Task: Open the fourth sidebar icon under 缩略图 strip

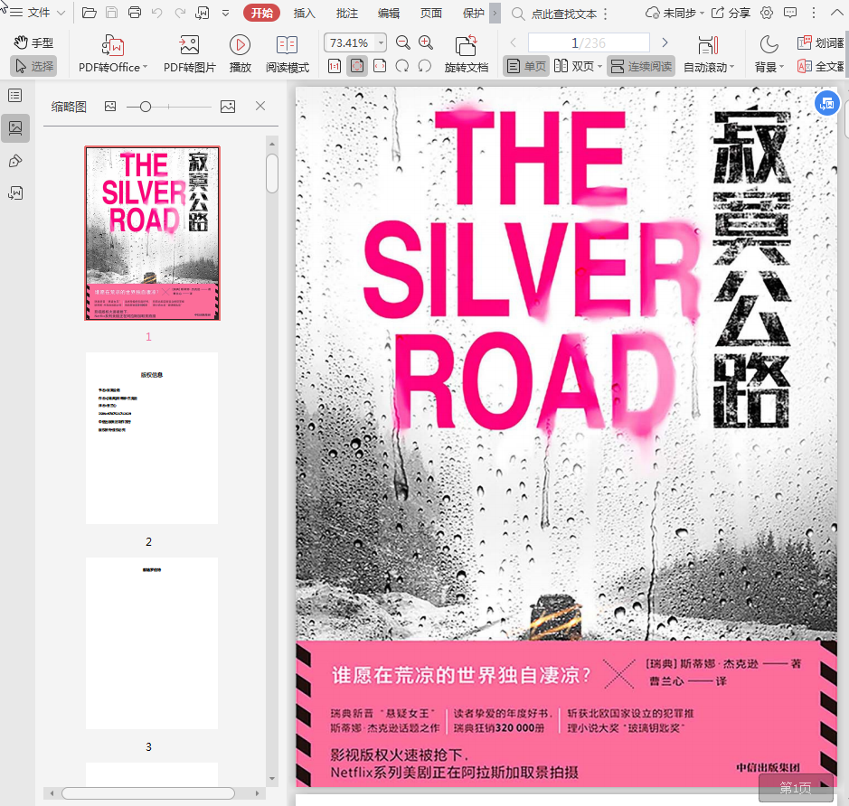Action: click(x=15, y=193)
